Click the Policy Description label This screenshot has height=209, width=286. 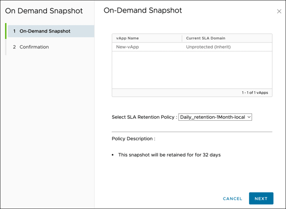pos(133,139)
